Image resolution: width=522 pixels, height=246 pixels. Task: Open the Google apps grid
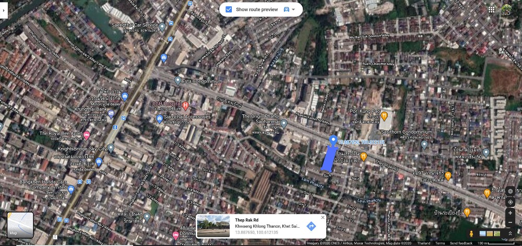tap(492, 9)
